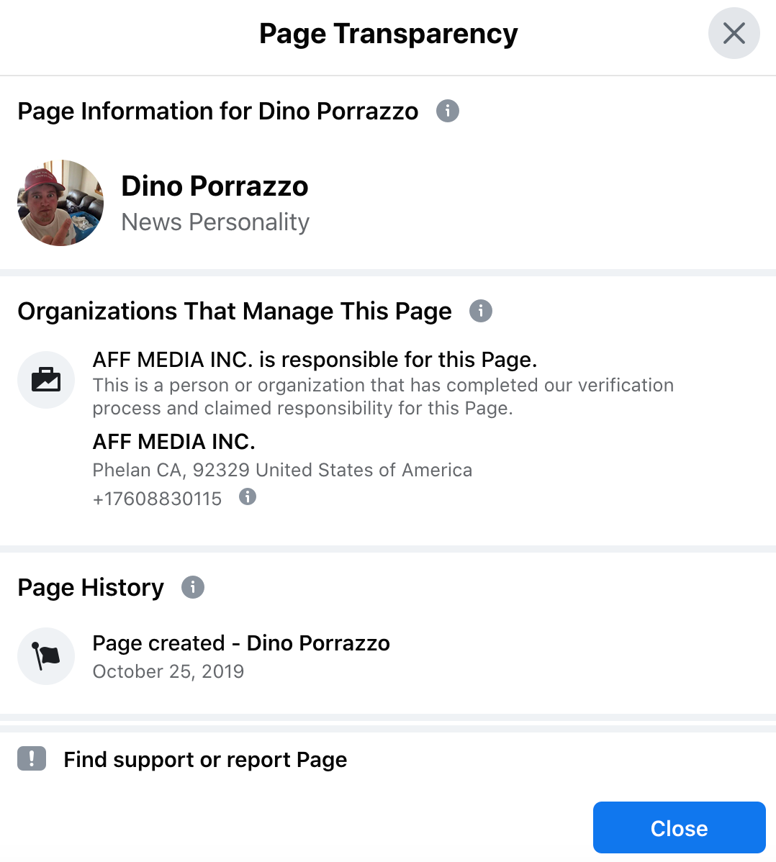Click the Page created - Dino Porrazzo entry
This screenshot has width=776, height=862.
click(x=241, y=643)
